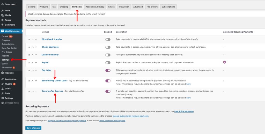Grab the drag handle for PayPal row
Image resolution: width=265 pixels, height=134 pixels.
tap(29, 63)
